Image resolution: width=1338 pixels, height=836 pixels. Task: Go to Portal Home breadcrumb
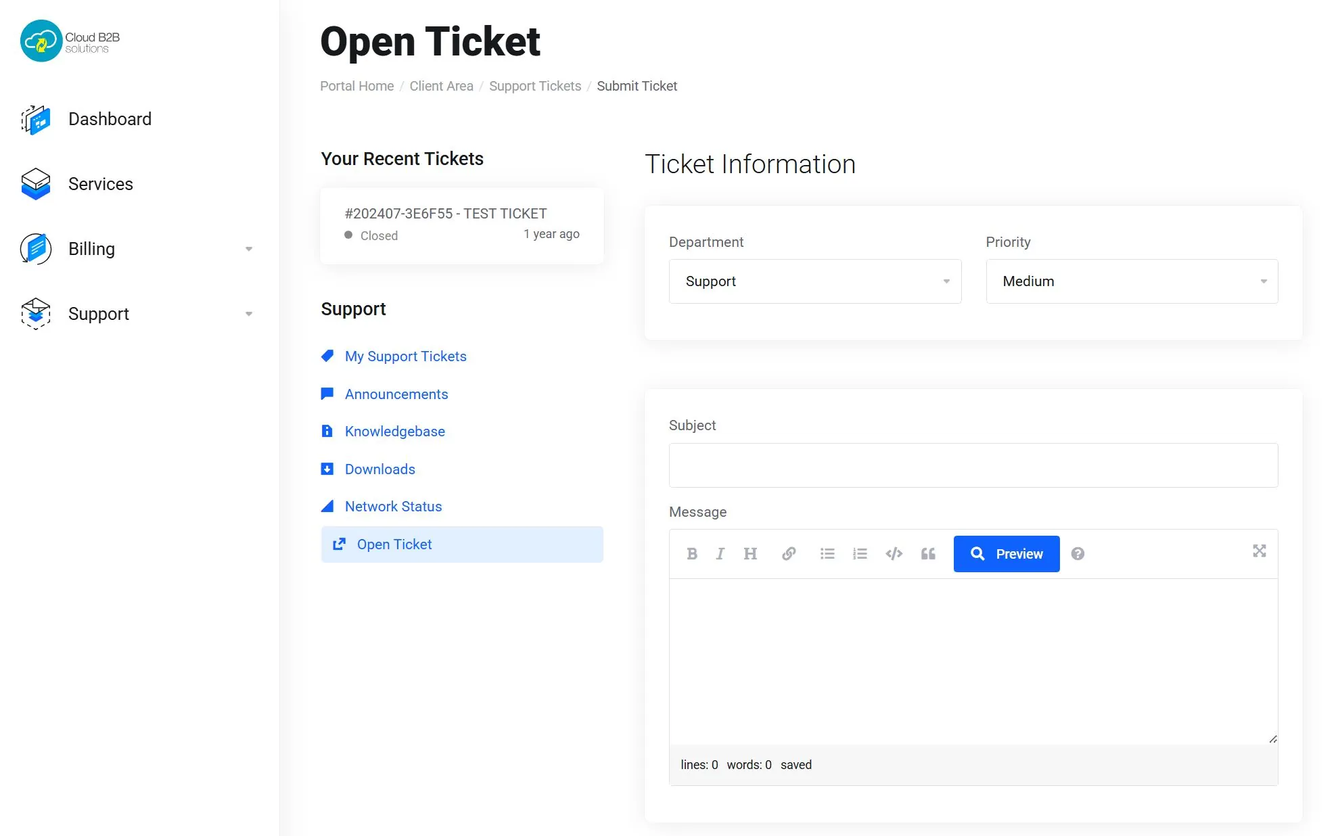click(356, 86)
